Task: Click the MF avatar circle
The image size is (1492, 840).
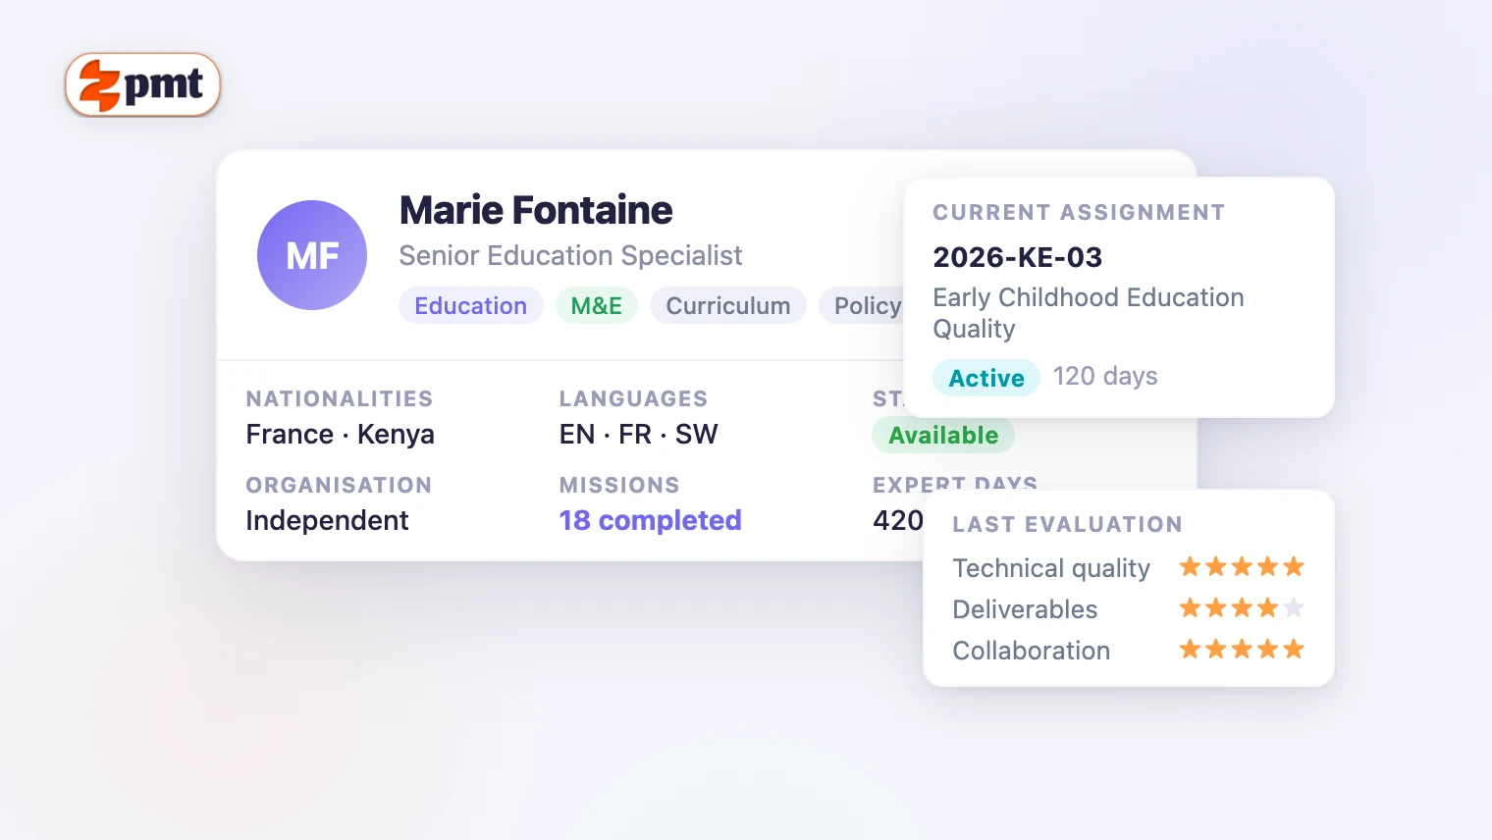Action: [312, 255]
